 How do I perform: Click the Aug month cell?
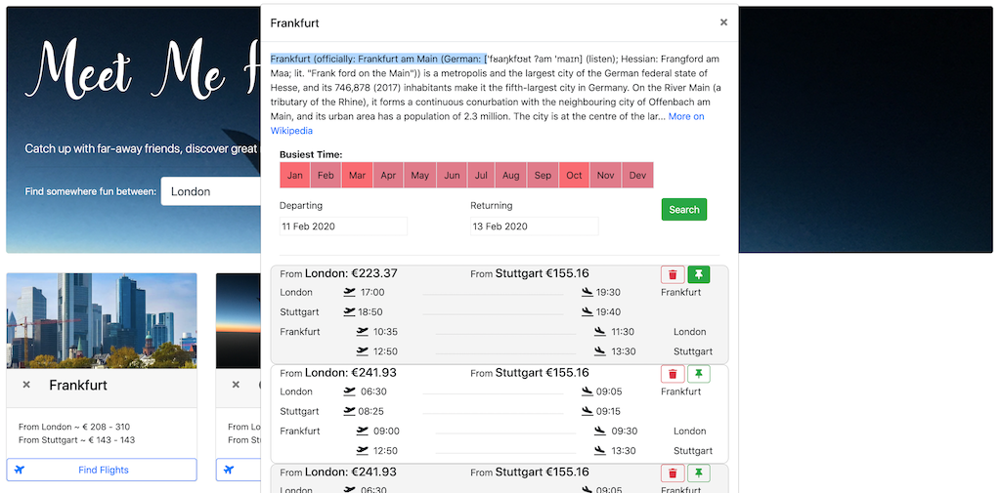[x=510, y=176]
